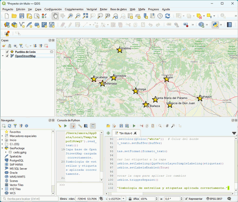Save the project with the floppy disk icon
Image resolution: width=238 pixels, height=202 pixels.
pos(22,16)
